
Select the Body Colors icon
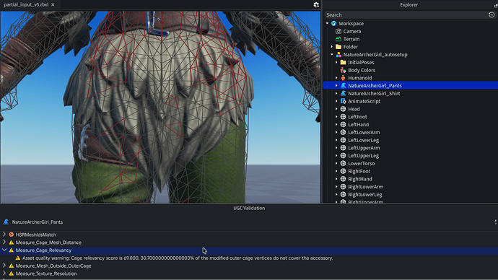343,70
